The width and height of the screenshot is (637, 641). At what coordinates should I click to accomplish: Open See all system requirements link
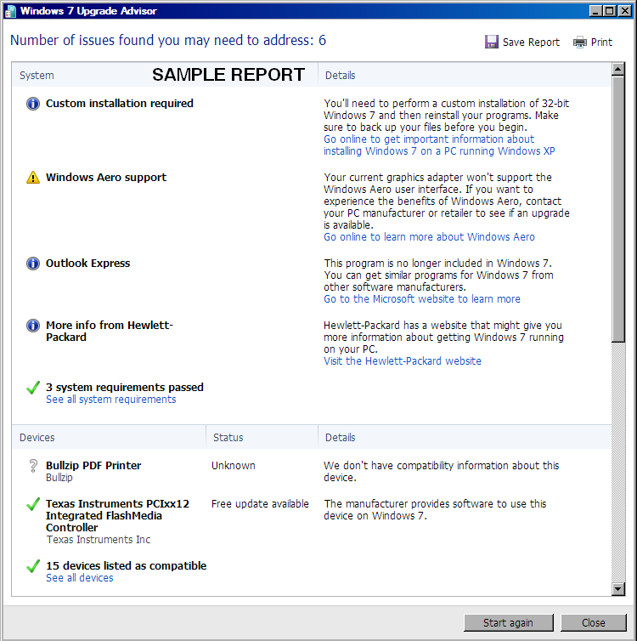coord(111,400)
